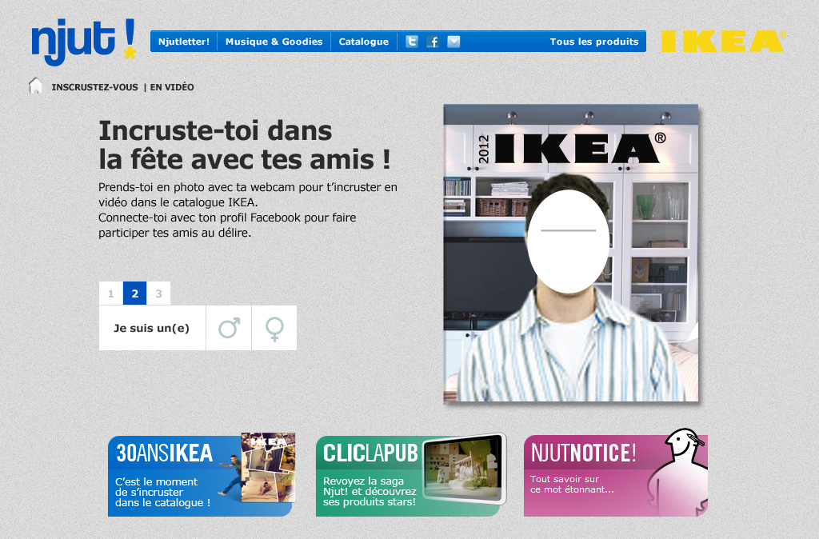Viewport: 819px width, 539px height.
Task: Open the Clic la Pub banner
Action: pyautogui.click(x=411, y=475)
